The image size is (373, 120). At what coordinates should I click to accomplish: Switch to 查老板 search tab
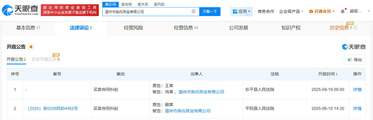[x=126, y=4]
